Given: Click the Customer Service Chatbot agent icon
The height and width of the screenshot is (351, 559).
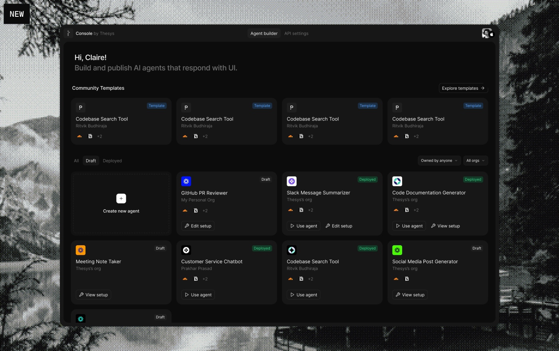Looking at the screenshot, I should (x=186, y=250).
